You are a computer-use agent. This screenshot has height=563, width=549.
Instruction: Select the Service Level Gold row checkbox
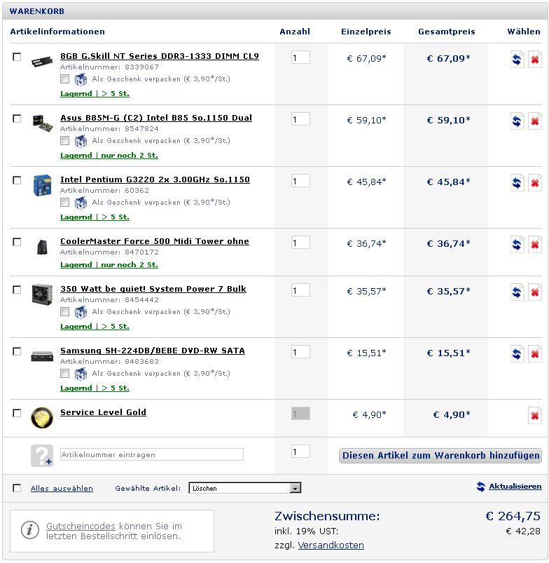click(x=17, y=413)
